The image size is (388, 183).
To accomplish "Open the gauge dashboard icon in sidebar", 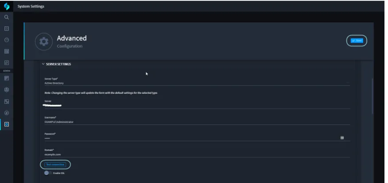I will point(7,40).
